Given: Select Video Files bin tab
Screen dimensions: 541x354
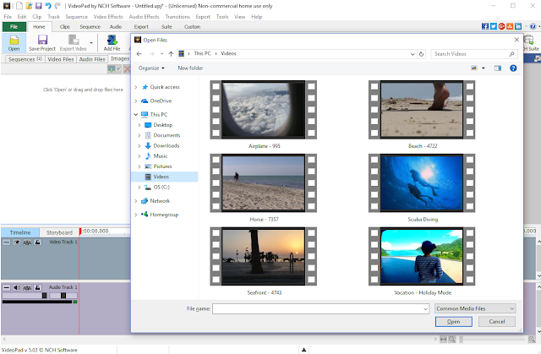Looking at the screenshot, I should [61, 59].
